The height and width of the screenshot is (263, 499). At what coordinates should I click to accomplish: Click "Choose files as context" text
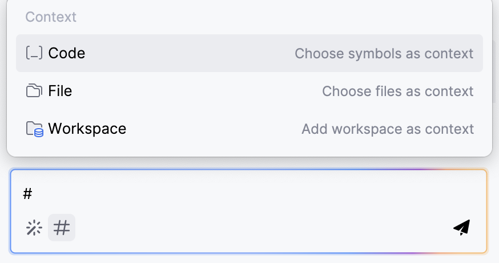397,91
